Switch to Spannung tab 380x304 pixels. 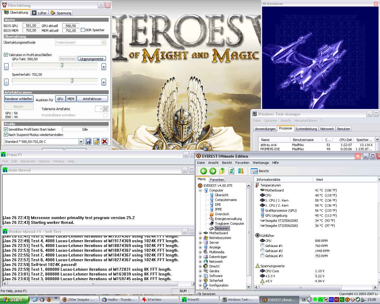click(x=61, y=13)
